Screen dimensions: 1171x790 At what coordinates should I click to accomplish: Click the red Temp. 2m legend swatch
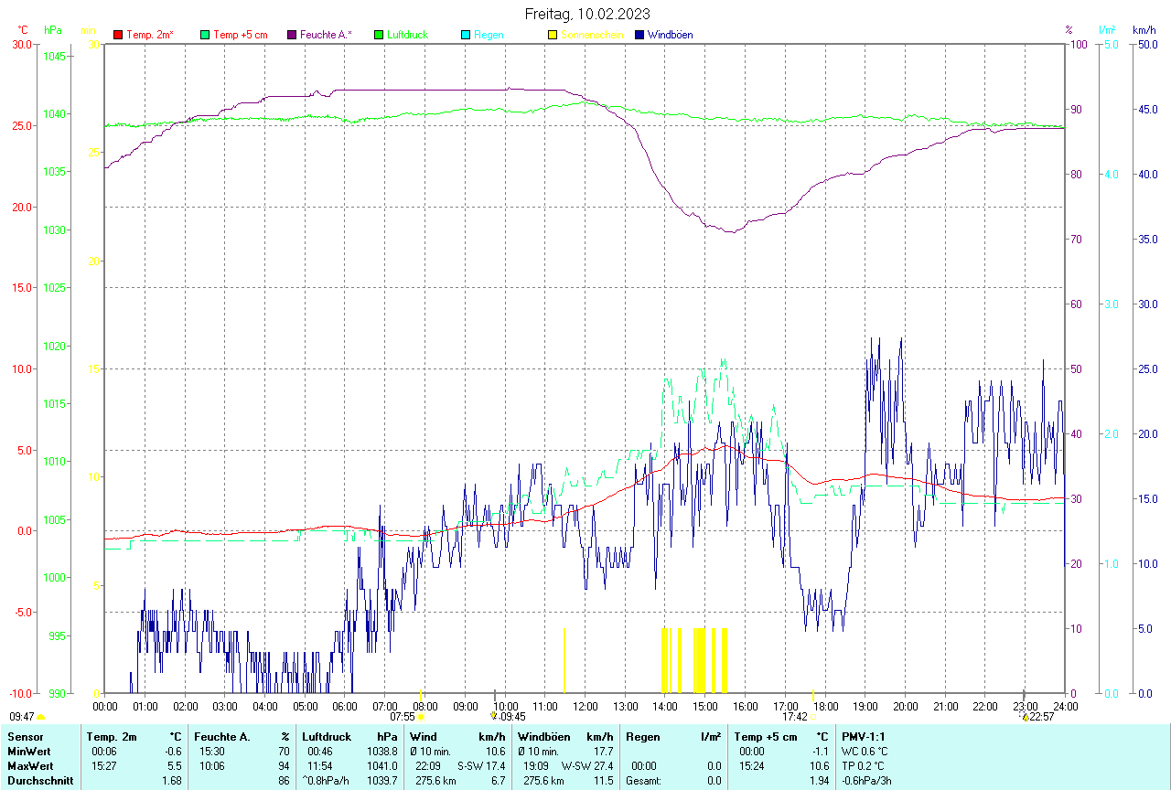coord(118,35)
